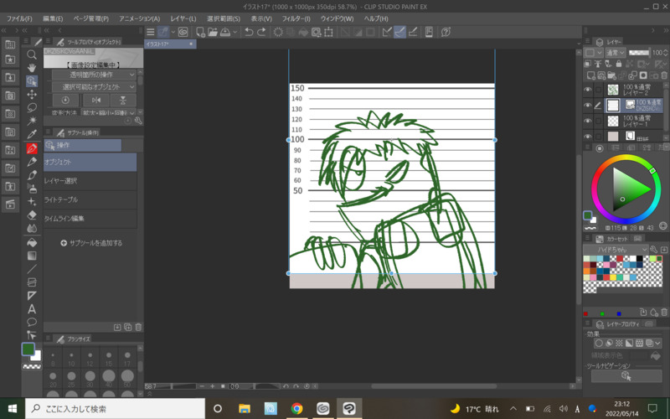The height and width of the screenshot is (419, 670).
Task: Select the Lasso selection tool
Action: (x=32, y=107)
